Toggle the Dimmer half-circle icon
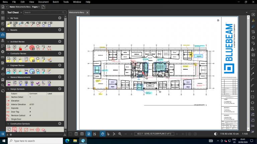 216,134
